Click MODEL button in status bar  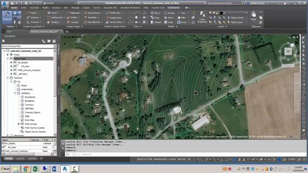tap(182, 159)
